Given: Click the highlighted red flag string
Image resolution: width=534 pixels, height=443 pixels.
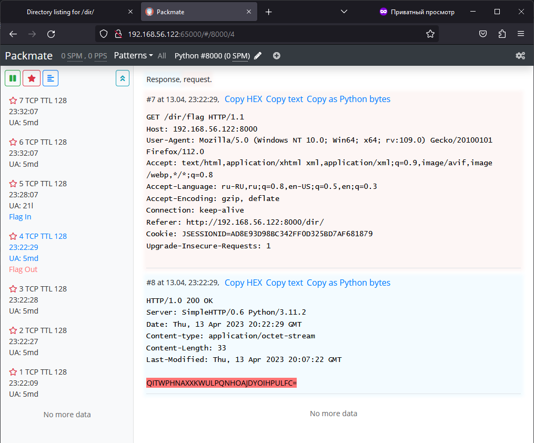Looking at the screenshot, I should [x=221, y=382].
